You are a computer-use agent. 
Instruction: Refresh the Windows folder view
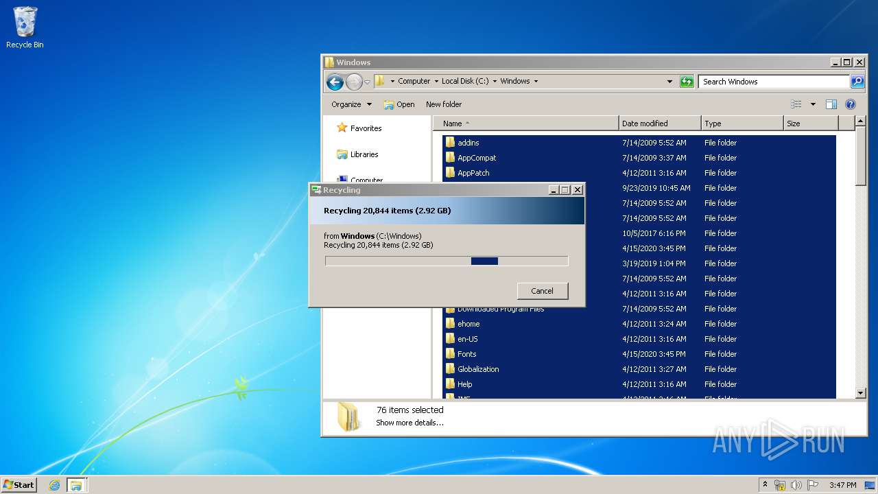tap(687, 82)
